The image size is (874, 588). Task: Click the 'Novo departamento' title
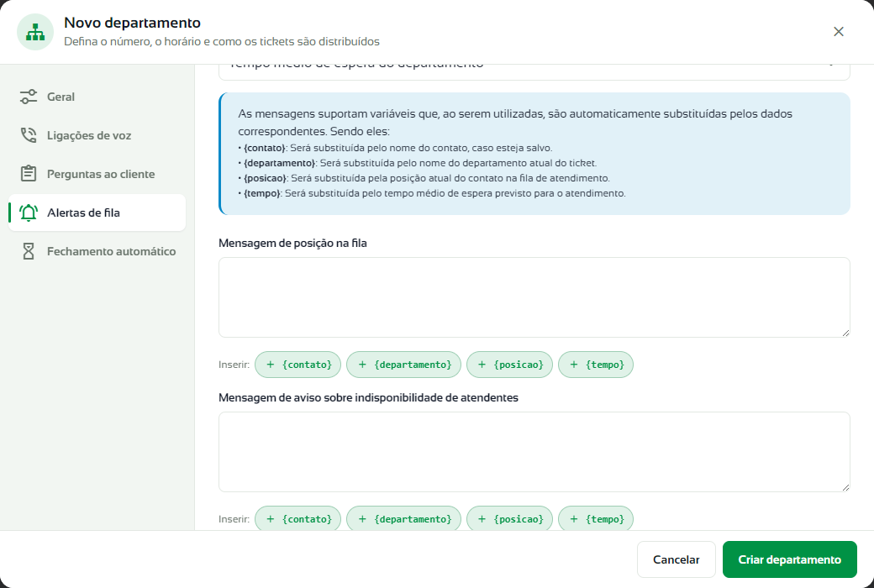(x=132, y=23)
